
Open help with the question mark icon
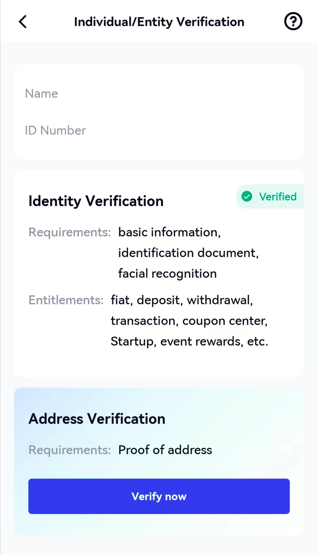[293, 22]
